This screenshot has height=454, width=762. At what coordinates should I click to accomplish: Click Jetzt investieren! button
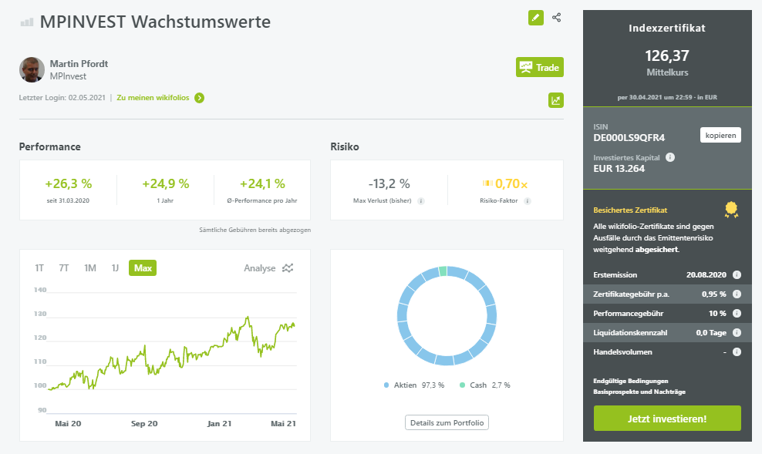click(667, 419)
